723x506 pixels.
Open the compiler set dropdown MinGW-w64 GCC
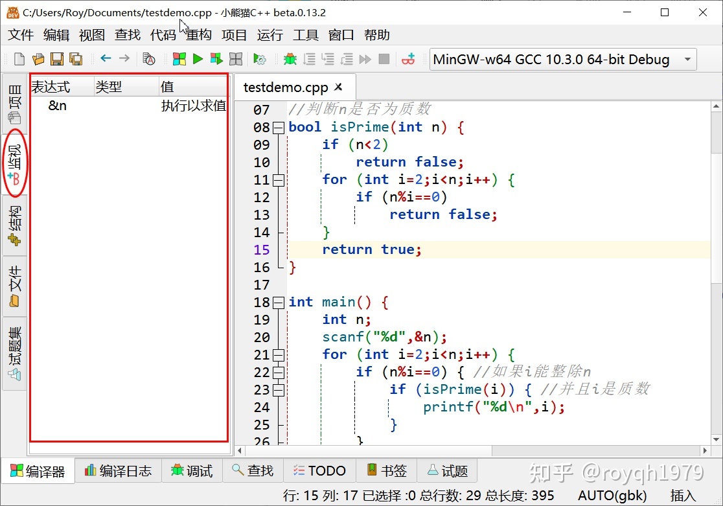click(x=562, y=60)
